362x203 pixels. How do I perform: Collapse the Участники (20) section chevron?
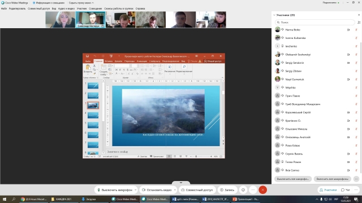tap(274, 15)
